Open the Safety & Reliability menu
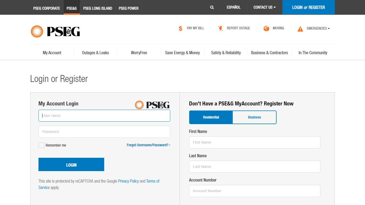365x205 pixels. (226, 53)
